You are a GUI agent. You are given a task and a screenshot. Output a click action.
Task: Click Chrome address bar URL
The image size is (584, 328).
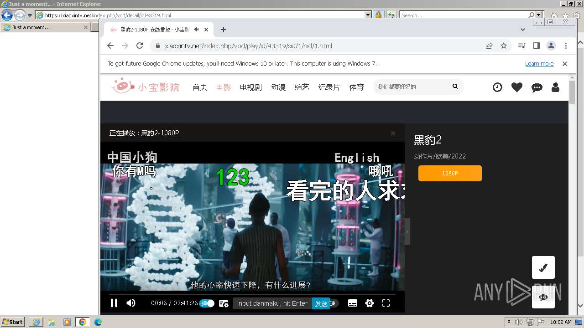tap(248, 46)
